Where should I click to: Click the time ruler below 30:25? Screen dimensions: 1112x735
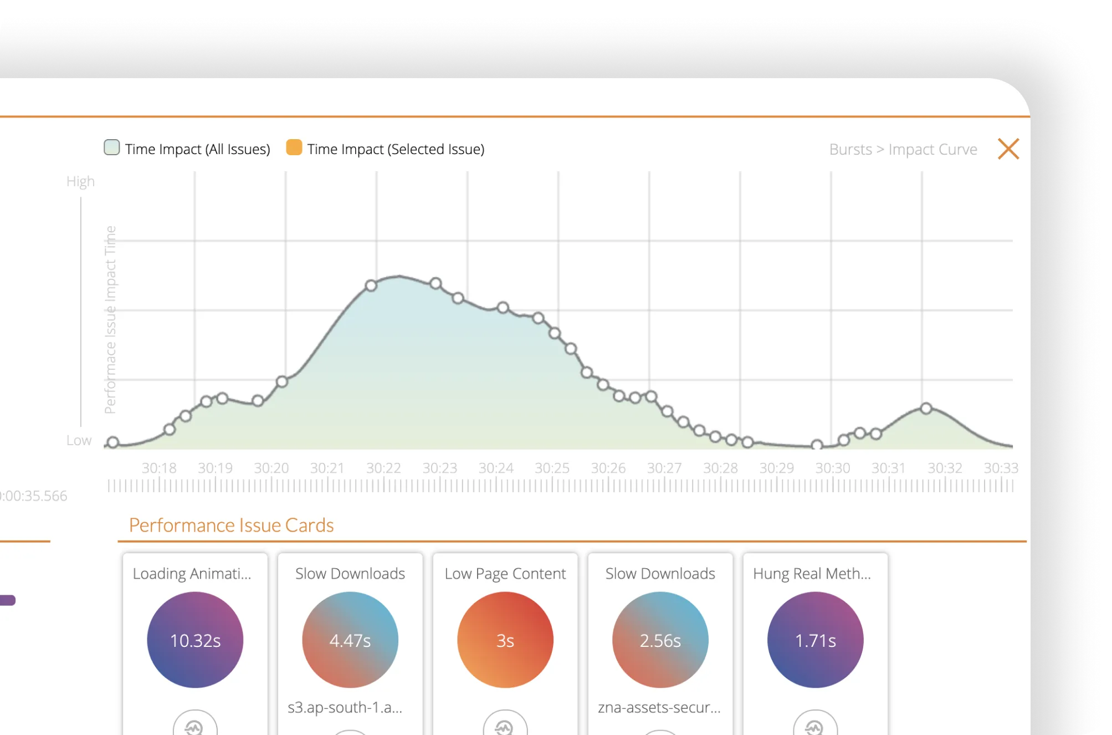(552, 486)
